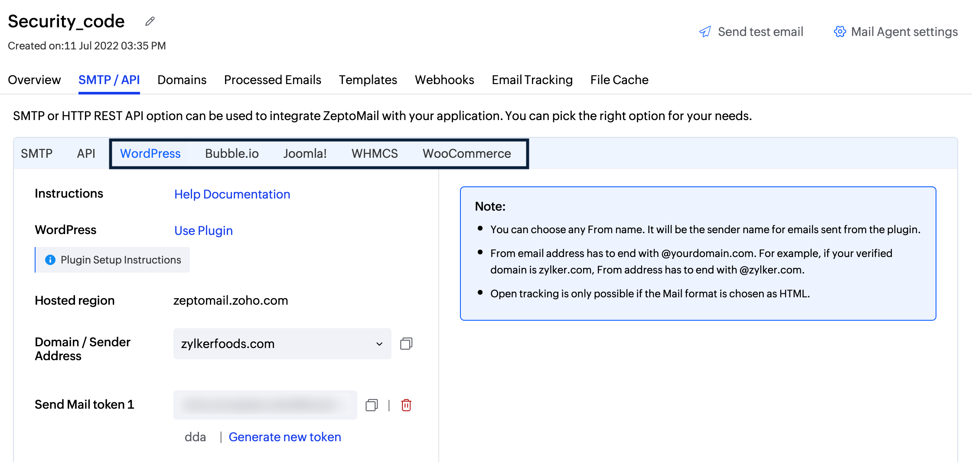Open the Templates tab
972x462 pixels.
tap(368, 80)
